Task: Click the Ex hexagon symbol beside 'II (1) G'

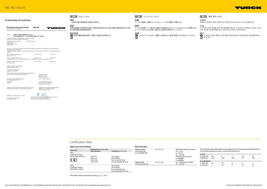Action: (x=91, y=156)
